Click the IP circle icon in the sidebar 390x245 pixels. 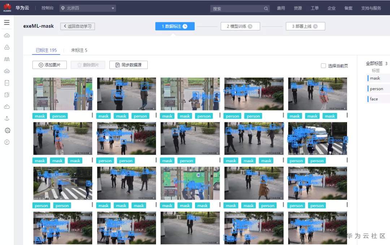[x=7, y=142]
